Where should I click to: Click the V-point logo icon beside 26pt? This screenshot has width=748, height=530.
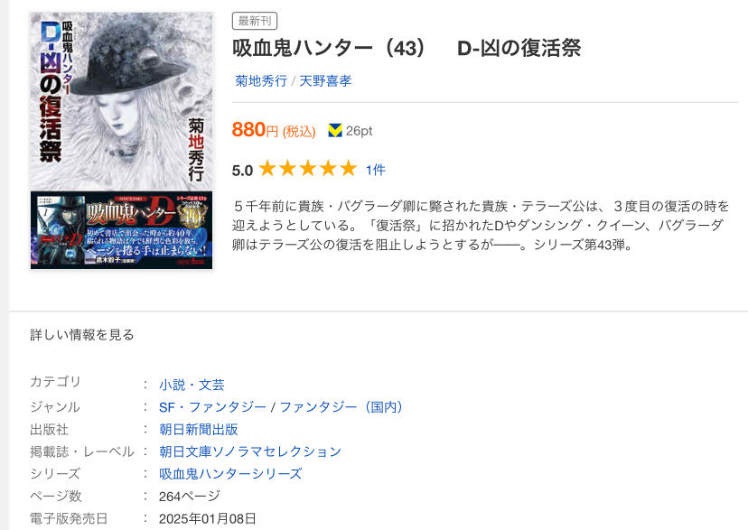[335, 130]
